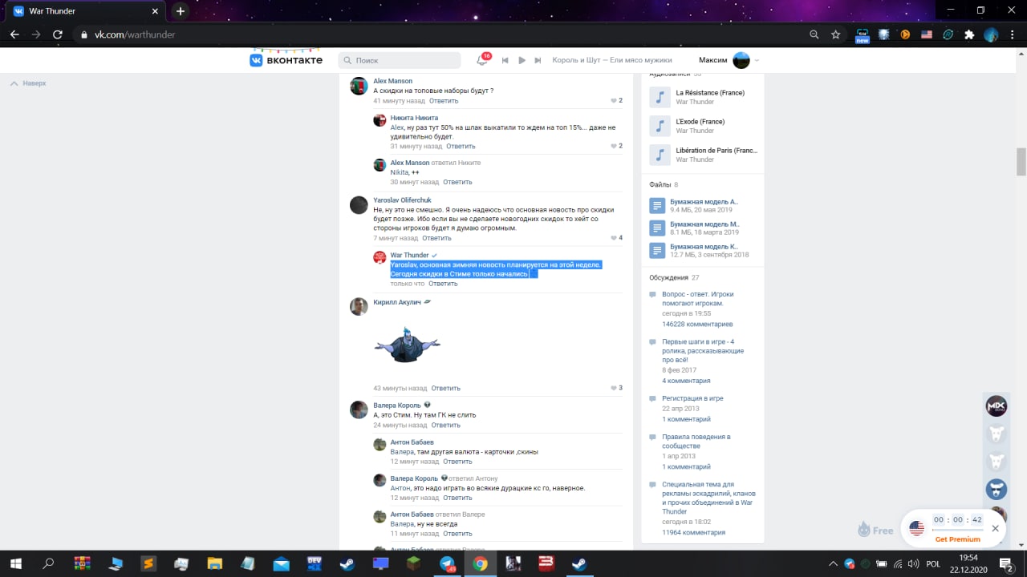Click Наверх to go to top
The width and height of the screenshot is (1027, 577).
click(x=28, y=83)
